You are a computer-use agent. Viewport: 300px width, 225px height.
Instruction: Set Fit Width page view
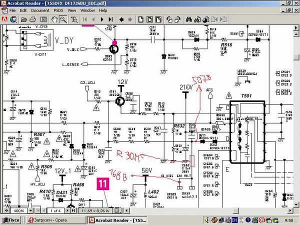coord(158,19)
